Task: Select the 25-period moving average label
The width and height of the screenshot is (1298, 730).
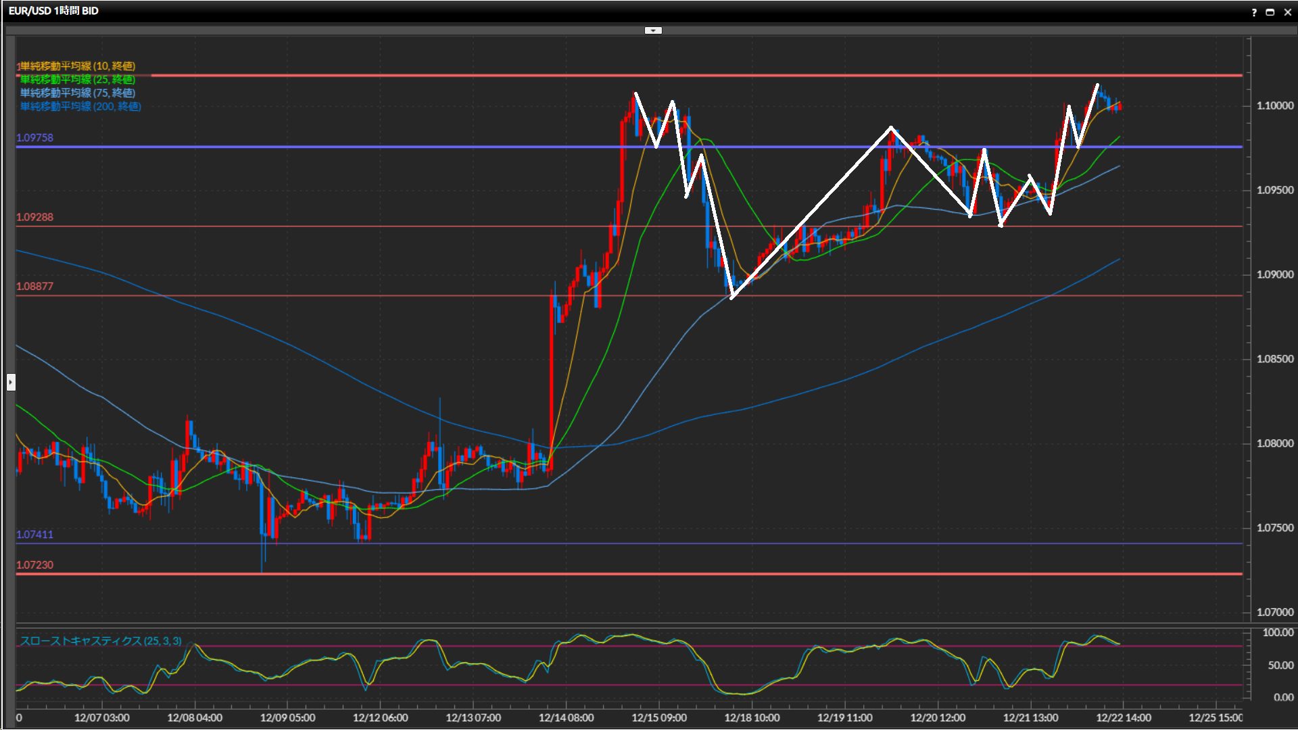Action: (77, 79)
